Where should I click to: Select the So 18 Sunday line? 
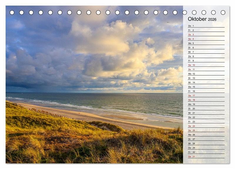click(x=206, y=100)
